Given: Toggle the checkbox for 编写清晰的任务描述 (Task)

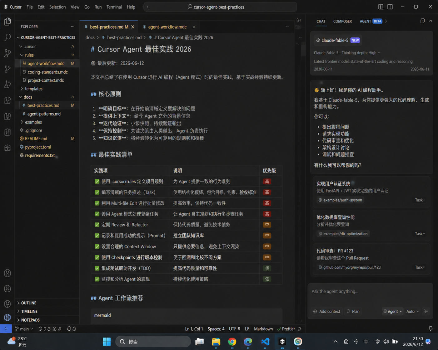Looking at the screenshot, I should [97, 192].
